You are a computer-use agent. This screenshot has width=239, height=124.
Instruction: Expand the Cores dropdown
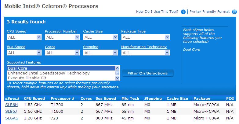62,53
